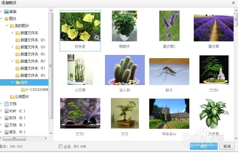238x153 pixels.
Task: Click folder tree scrollbar up arrow
Action: point(51,10)
